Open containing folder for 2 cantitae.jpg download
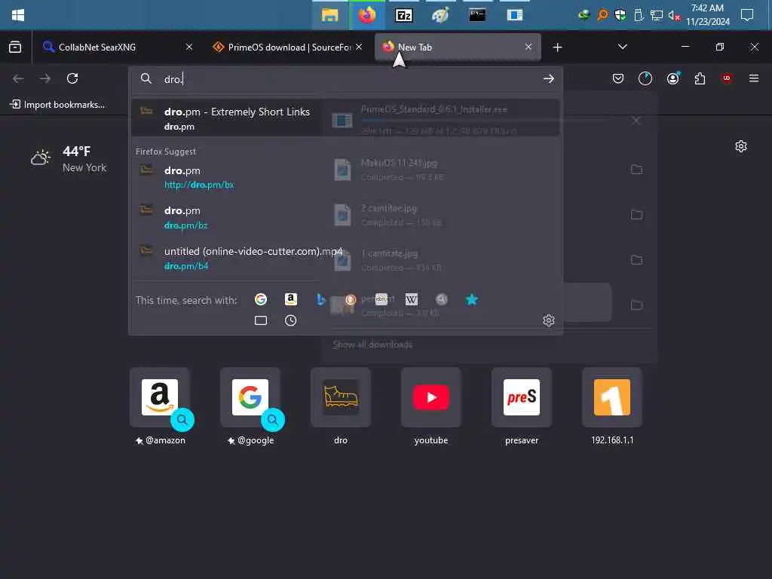 click(636, 215)
